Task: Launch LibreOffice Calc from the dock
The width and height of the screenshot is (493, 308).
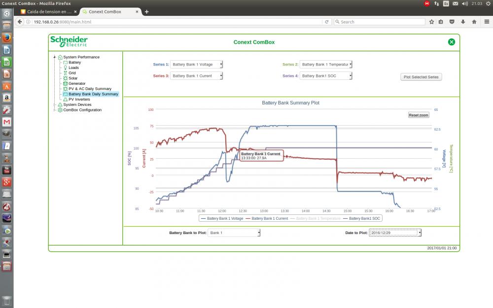Action: tap(6, 62)
